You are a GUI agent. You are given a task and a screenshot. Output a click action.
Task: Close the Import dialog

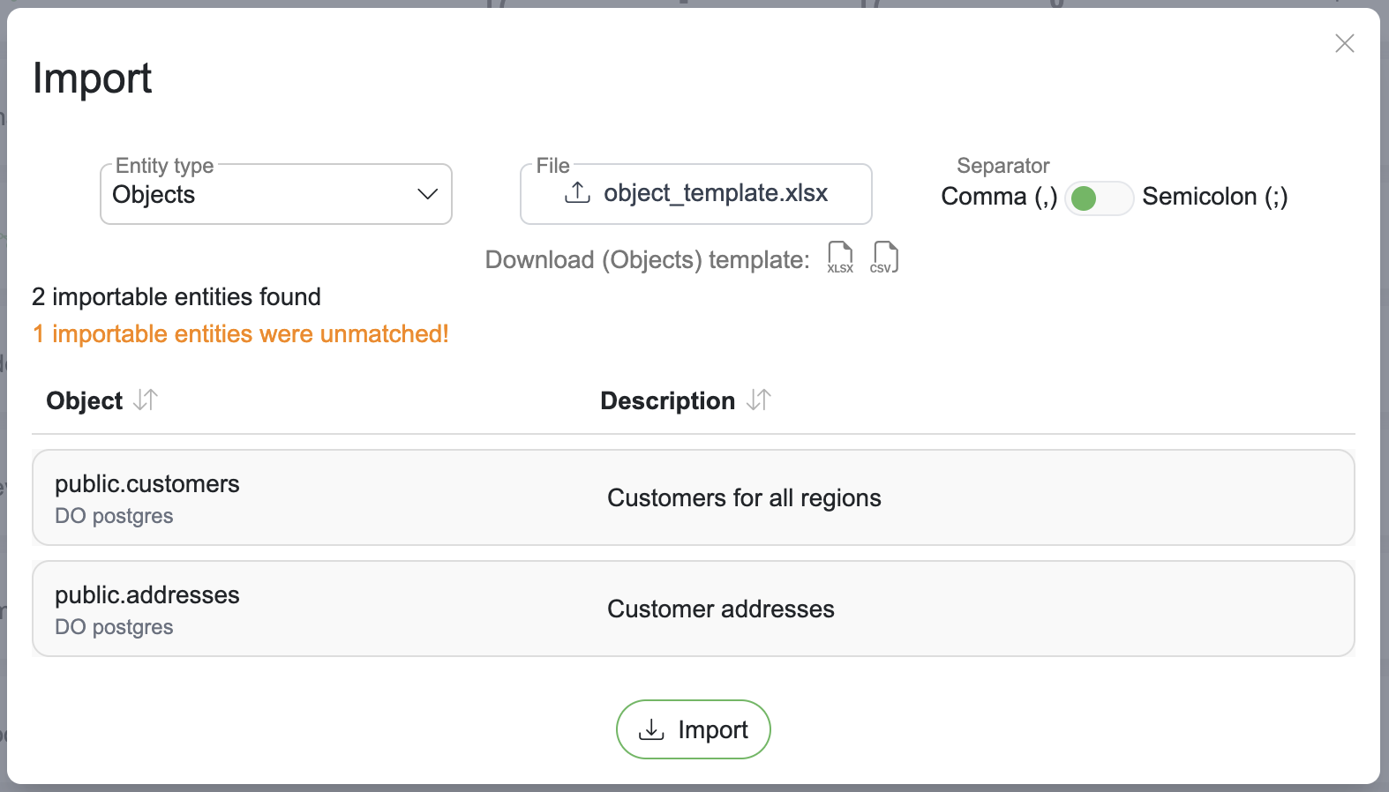[x=1344, y=43]
